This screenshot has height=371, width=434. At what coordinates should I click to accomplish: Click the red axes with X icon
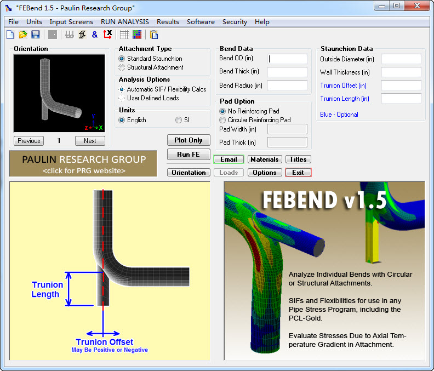click(107, 35)
